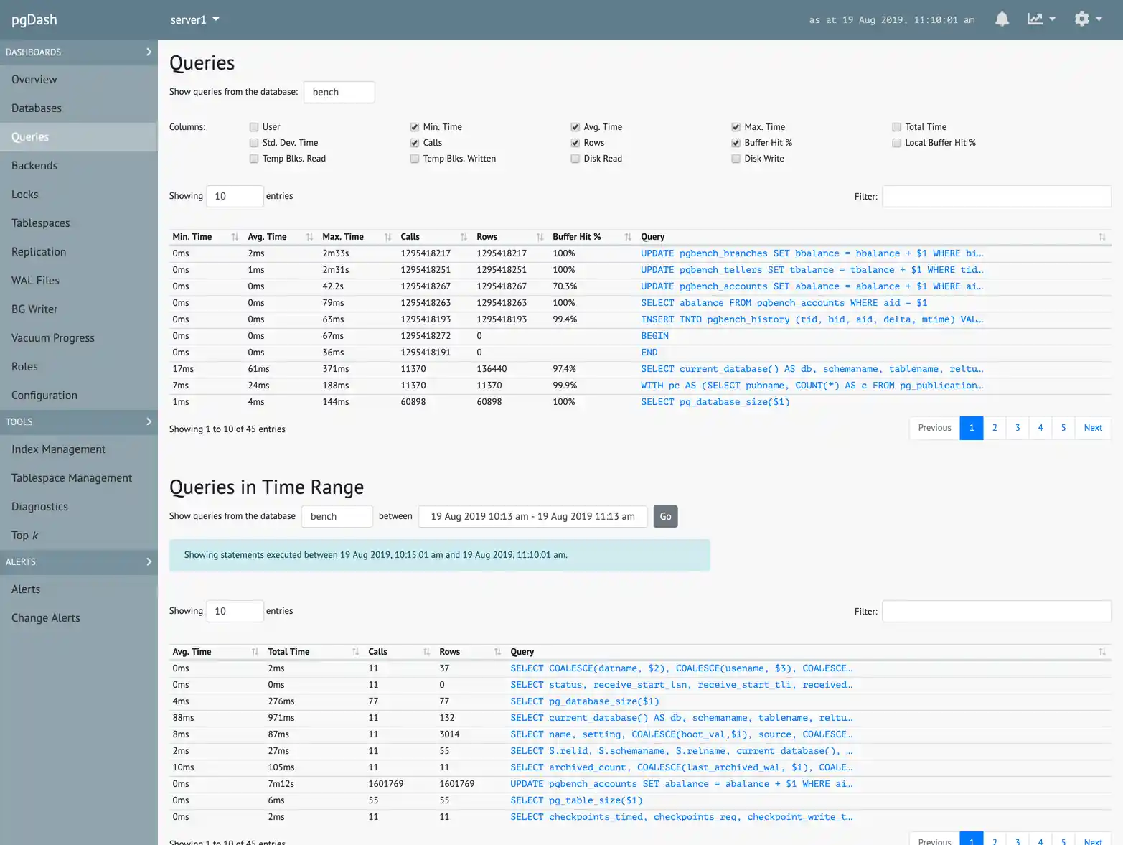This screenshot has height=845, width=1123.
Task: Sort by Calls in Queries table
Action: click(464, 237)
